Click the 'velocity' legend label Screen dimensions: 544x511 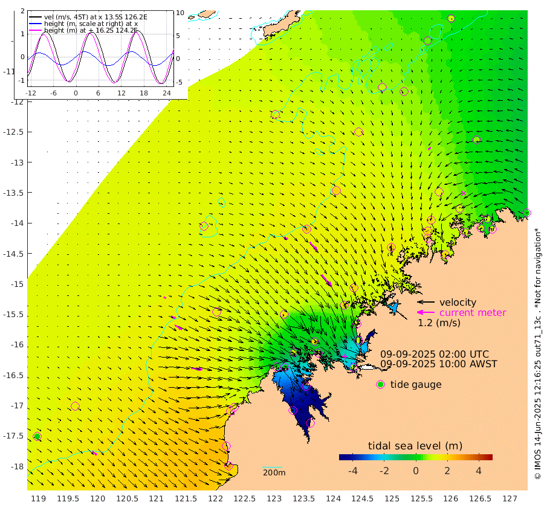[x=458, y=302]
